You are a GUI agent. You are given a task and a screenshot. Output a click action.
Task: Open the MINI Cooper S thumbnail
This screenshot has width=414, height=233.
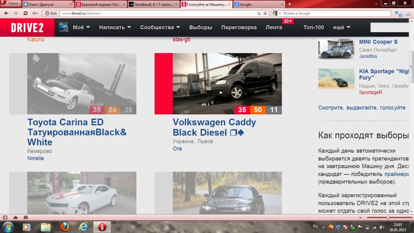[x=336, y=49]
